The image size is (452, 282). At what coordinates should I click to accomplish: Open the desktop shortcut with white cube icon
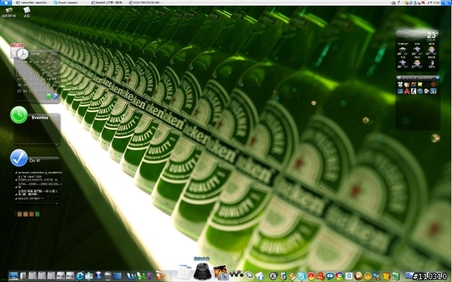point(27,11)
